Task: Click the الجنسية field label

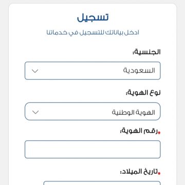Action: [146, 52]
